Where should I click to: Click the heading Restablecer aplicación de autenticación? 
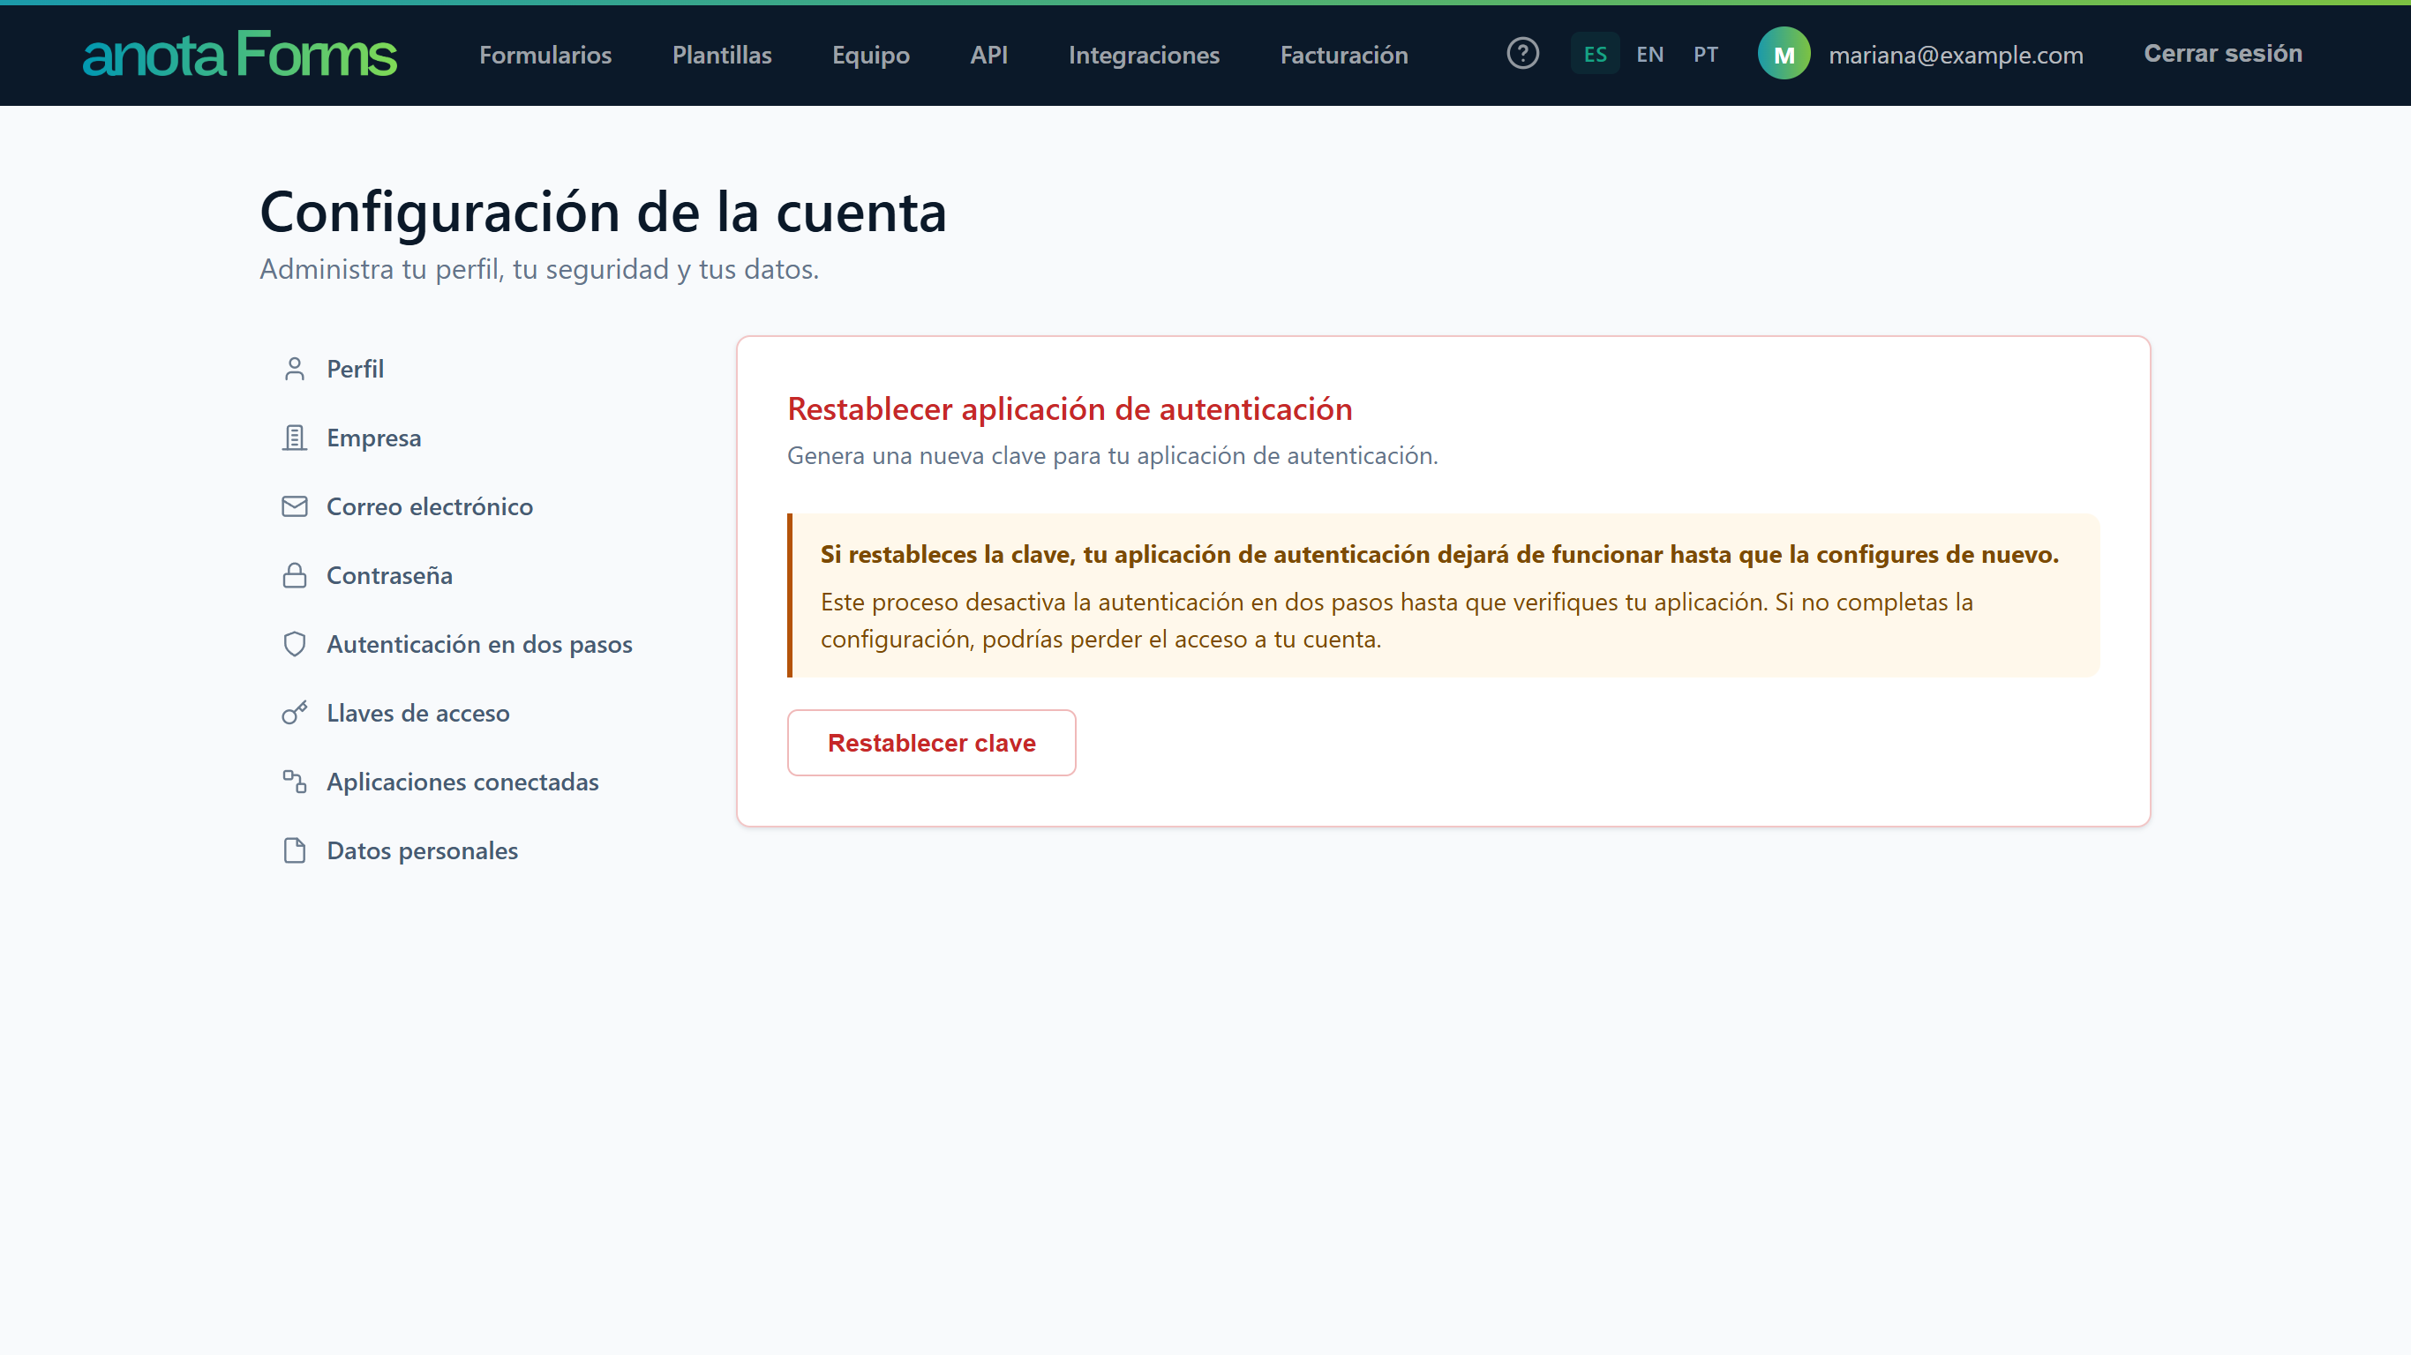(x=1070, y=409)
